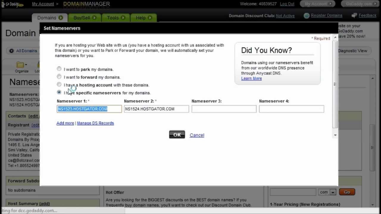
Task: Click dialog scrollbar down arrow
Action: pyautogui.click(x=335, y=135)
